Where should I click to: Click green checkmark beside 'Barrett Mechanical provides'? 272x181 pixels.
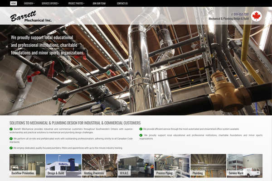pyautogui.click(x=11, y=129)
